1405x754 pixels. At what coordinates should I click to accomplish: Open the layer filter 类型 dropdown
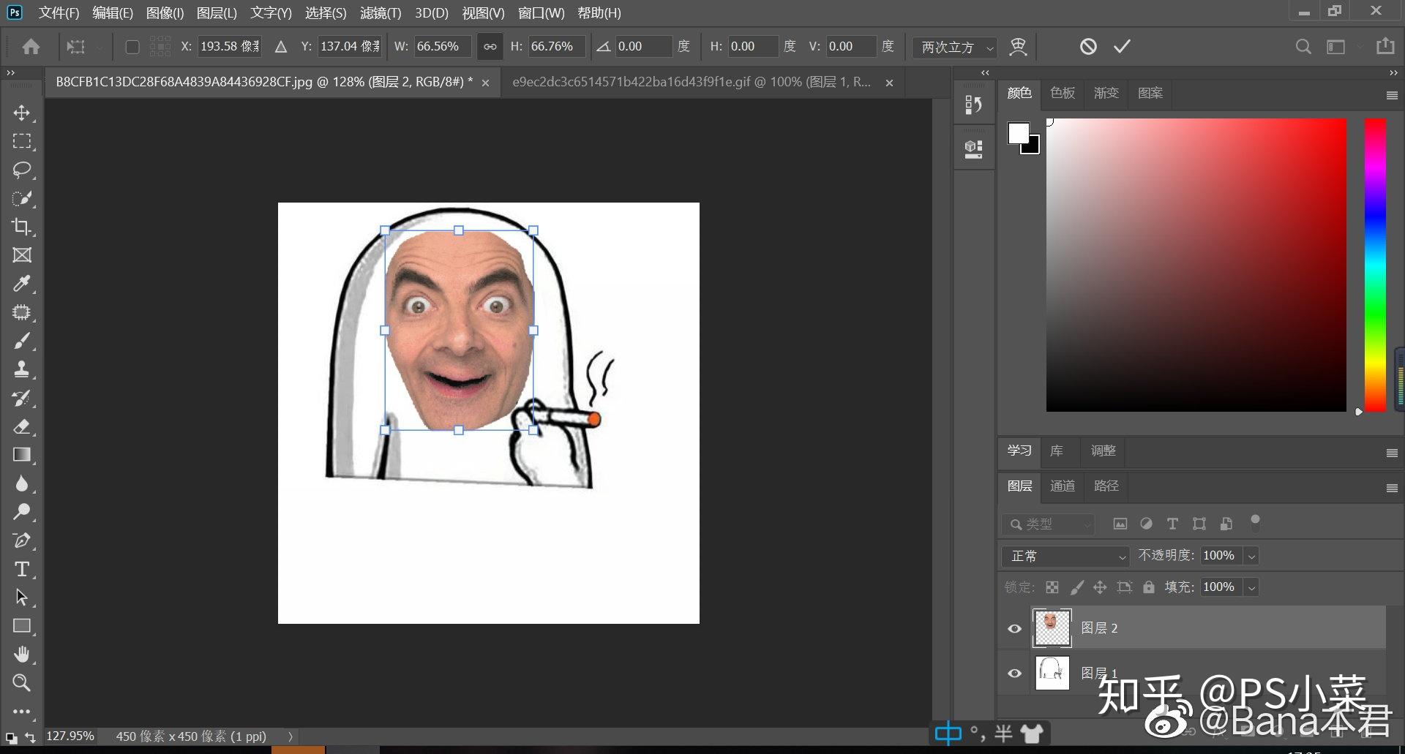tap(1048, 524)
